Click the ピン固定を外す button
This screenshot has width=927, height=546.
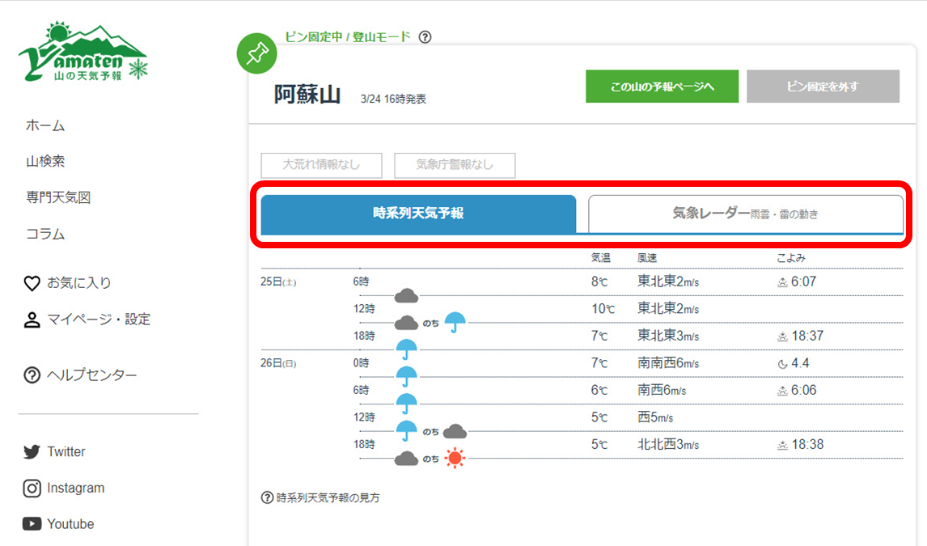click(823, 87)
